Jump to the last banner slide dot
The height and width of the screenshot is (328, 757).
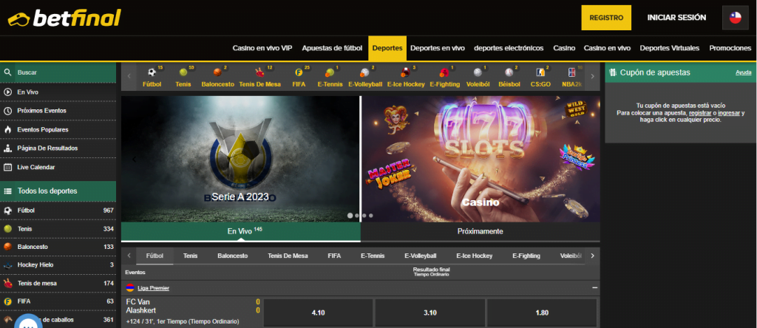coord(371,216)
